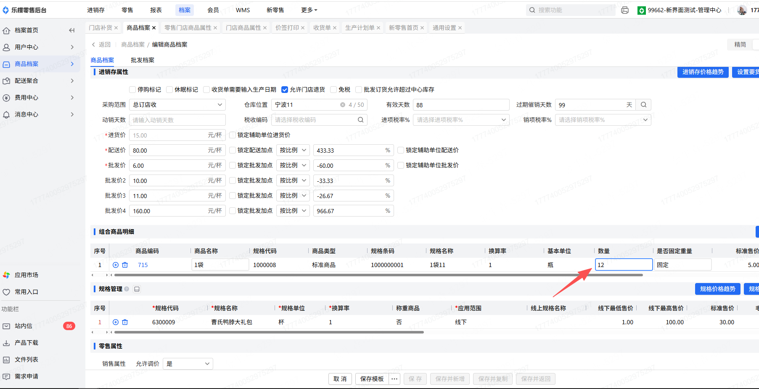The height and width of the screenshot is (389, 759).
Task: Click the 取消 button at the bottom
Action: 340,379
